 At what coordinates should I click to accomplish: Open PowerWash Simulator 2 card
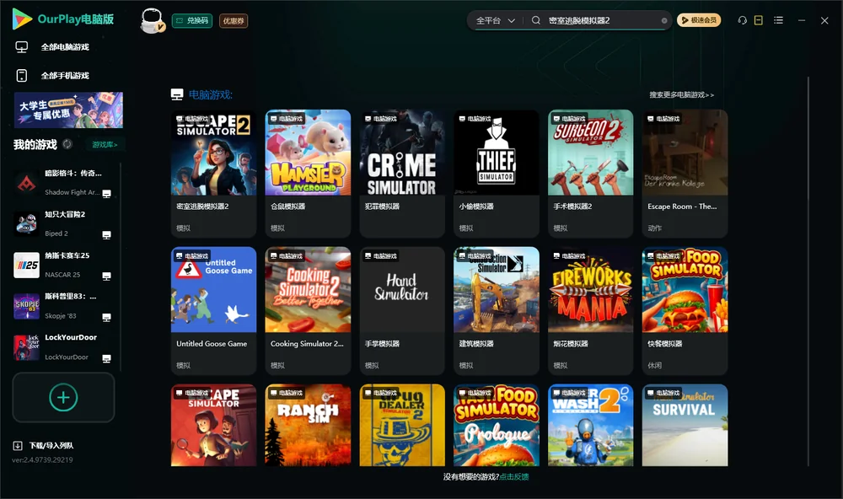pyautogui.click(x=591, y=425)
